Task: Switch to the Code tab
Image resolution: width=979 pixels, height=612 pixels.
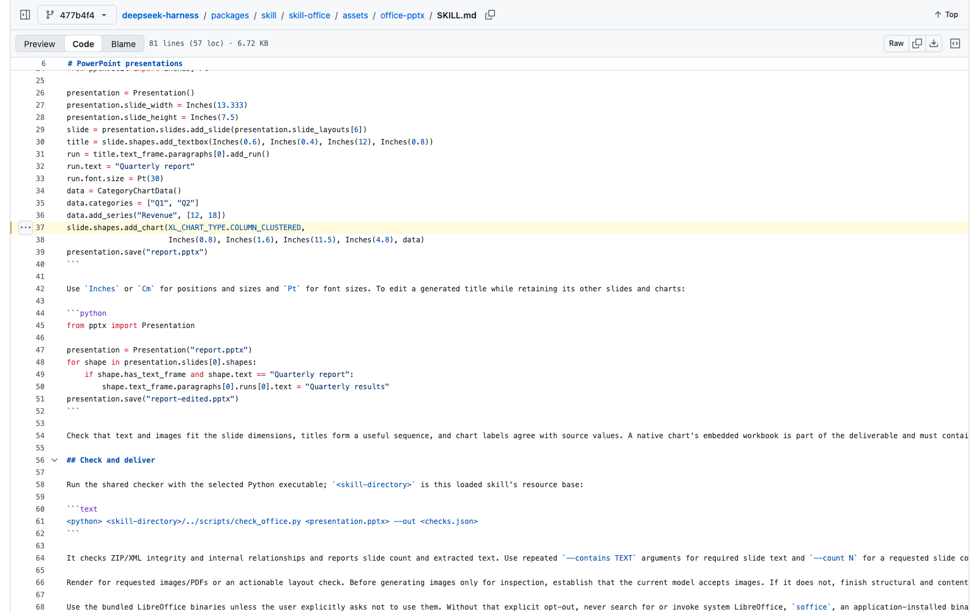Action: coord(83,43)
